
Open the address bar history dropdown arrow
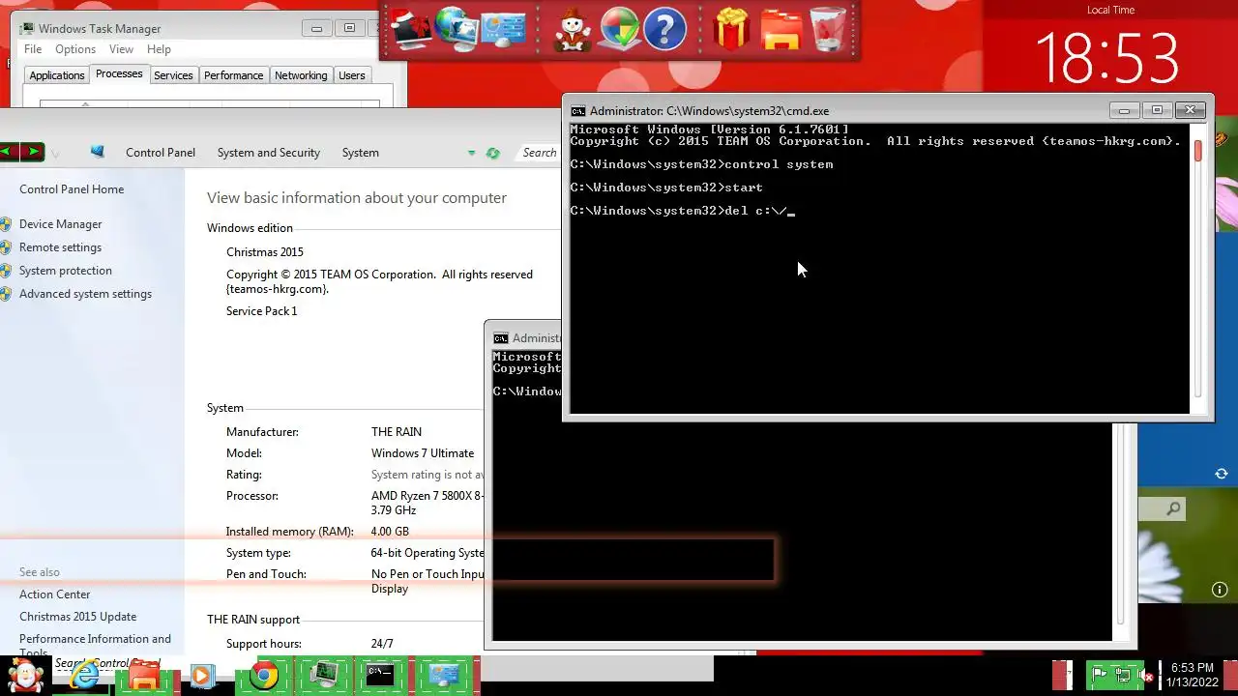coord(471,153)
